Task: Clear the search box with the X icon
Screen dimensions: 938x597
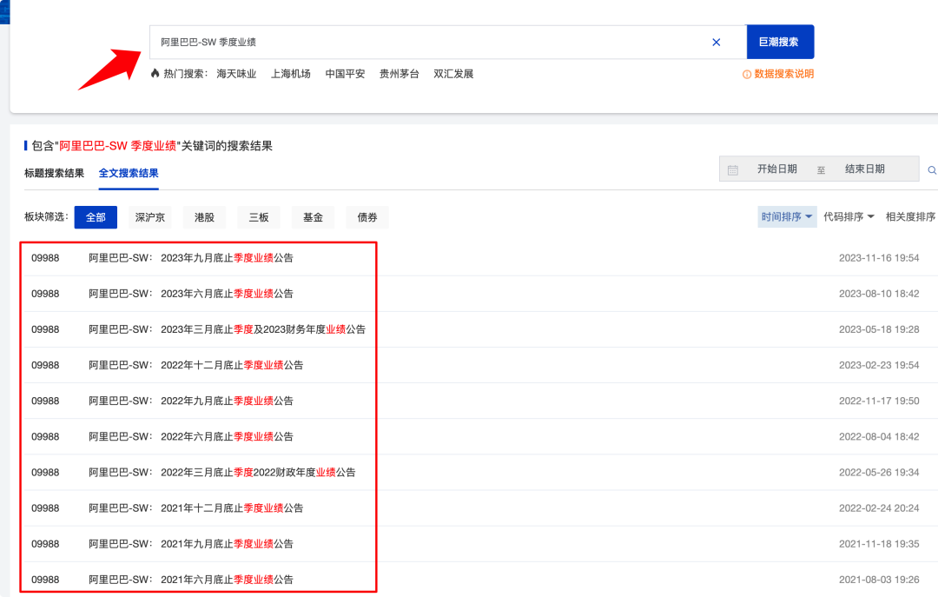Action: point(716,42)
